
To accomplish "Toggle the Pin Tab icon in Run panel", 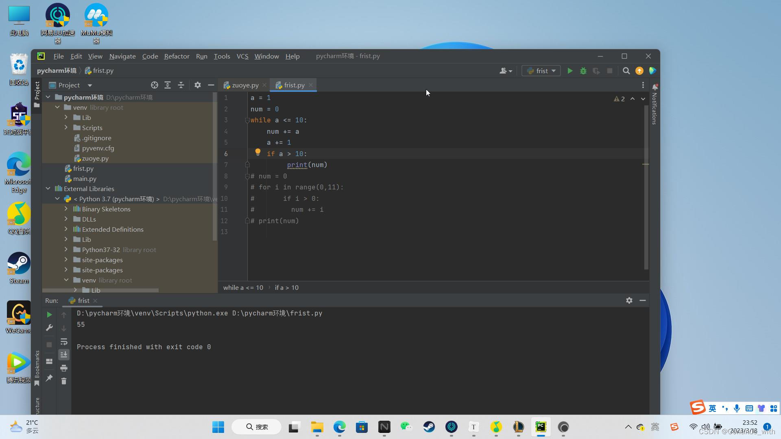I will coord(49,378).
